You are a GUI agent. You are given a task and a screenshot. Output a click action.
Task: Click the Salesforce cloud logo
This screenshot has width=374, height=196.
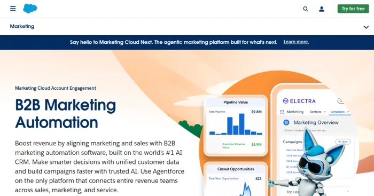(30, 9)
